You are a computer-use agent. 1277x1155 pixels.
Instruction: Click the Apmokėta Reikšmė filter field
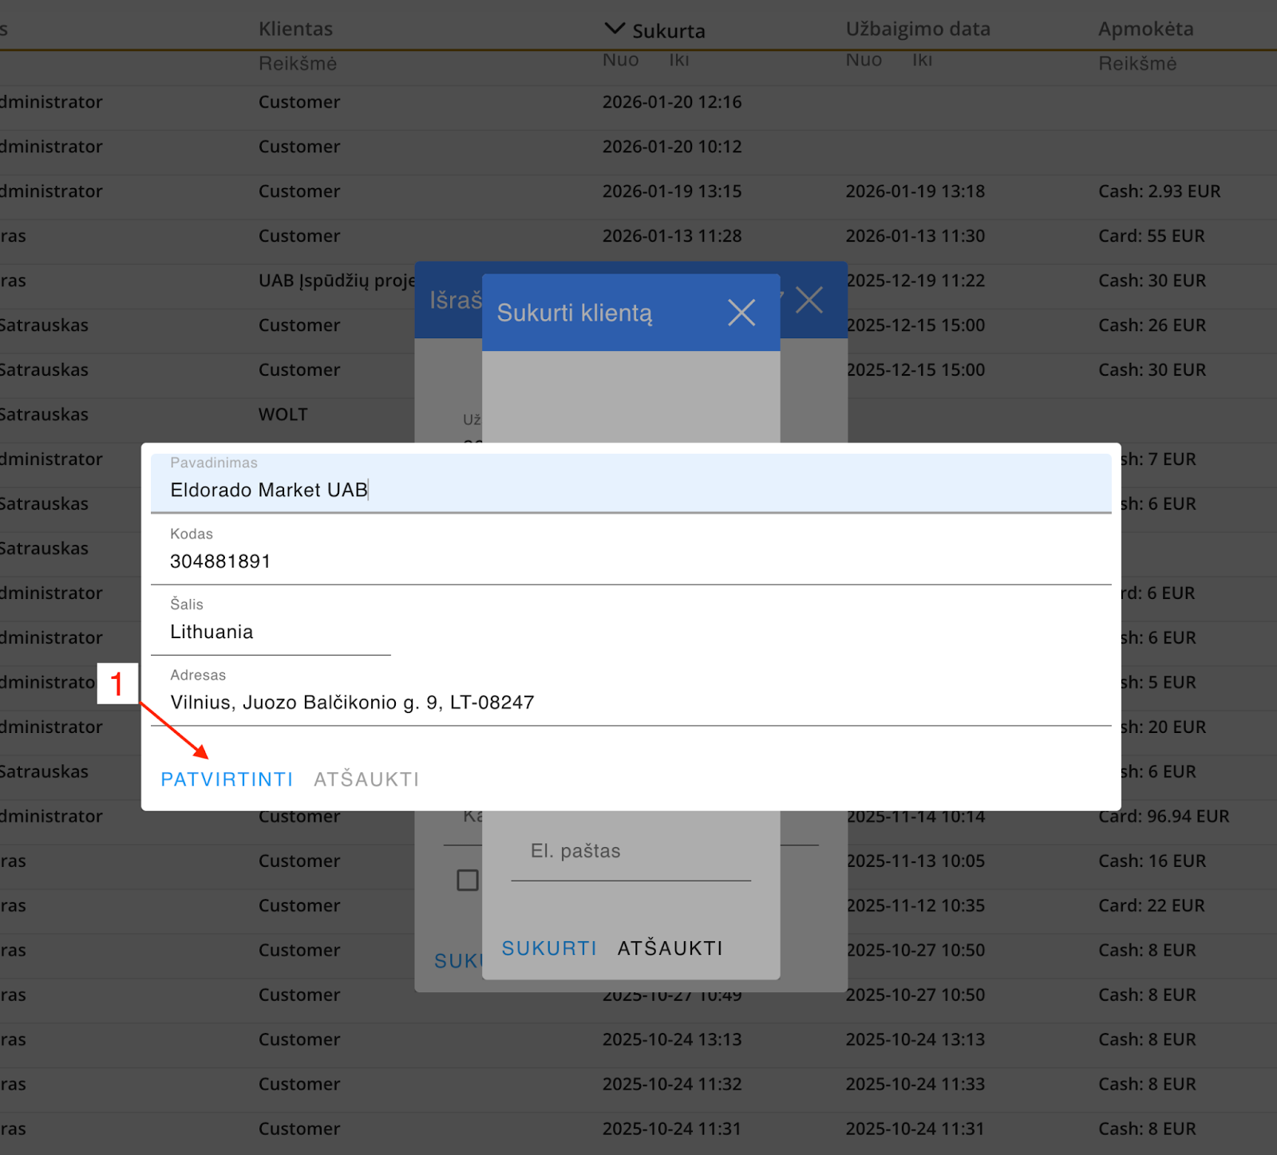coord(1137,64)
